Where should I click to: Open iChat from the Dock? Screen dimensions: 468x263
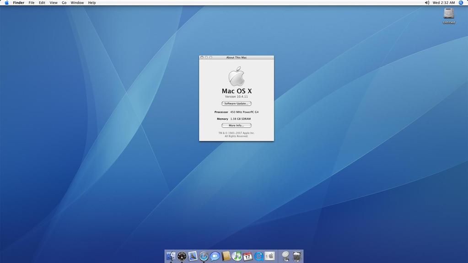pyautogui.click(x=215, y=256)
